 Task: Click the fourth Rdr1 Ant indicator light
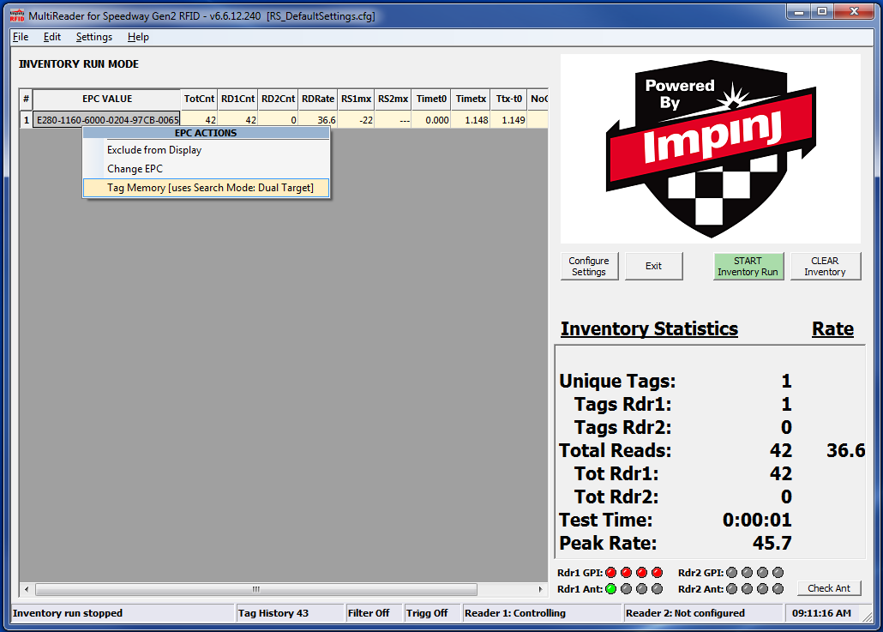[658, 589]
